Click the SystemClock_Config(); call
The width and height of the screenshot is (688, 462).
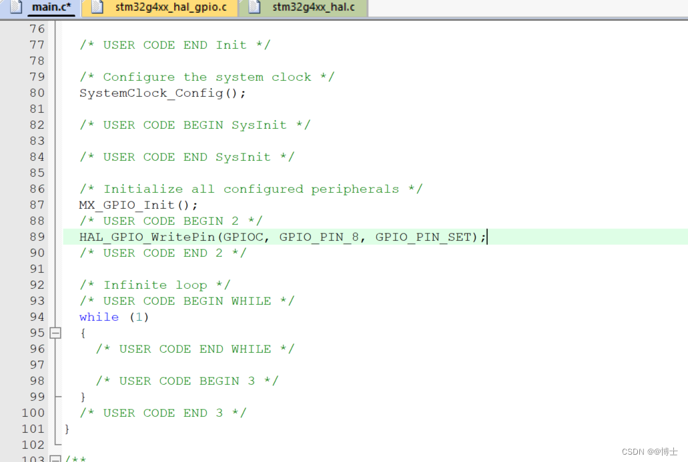coord(162,93)
